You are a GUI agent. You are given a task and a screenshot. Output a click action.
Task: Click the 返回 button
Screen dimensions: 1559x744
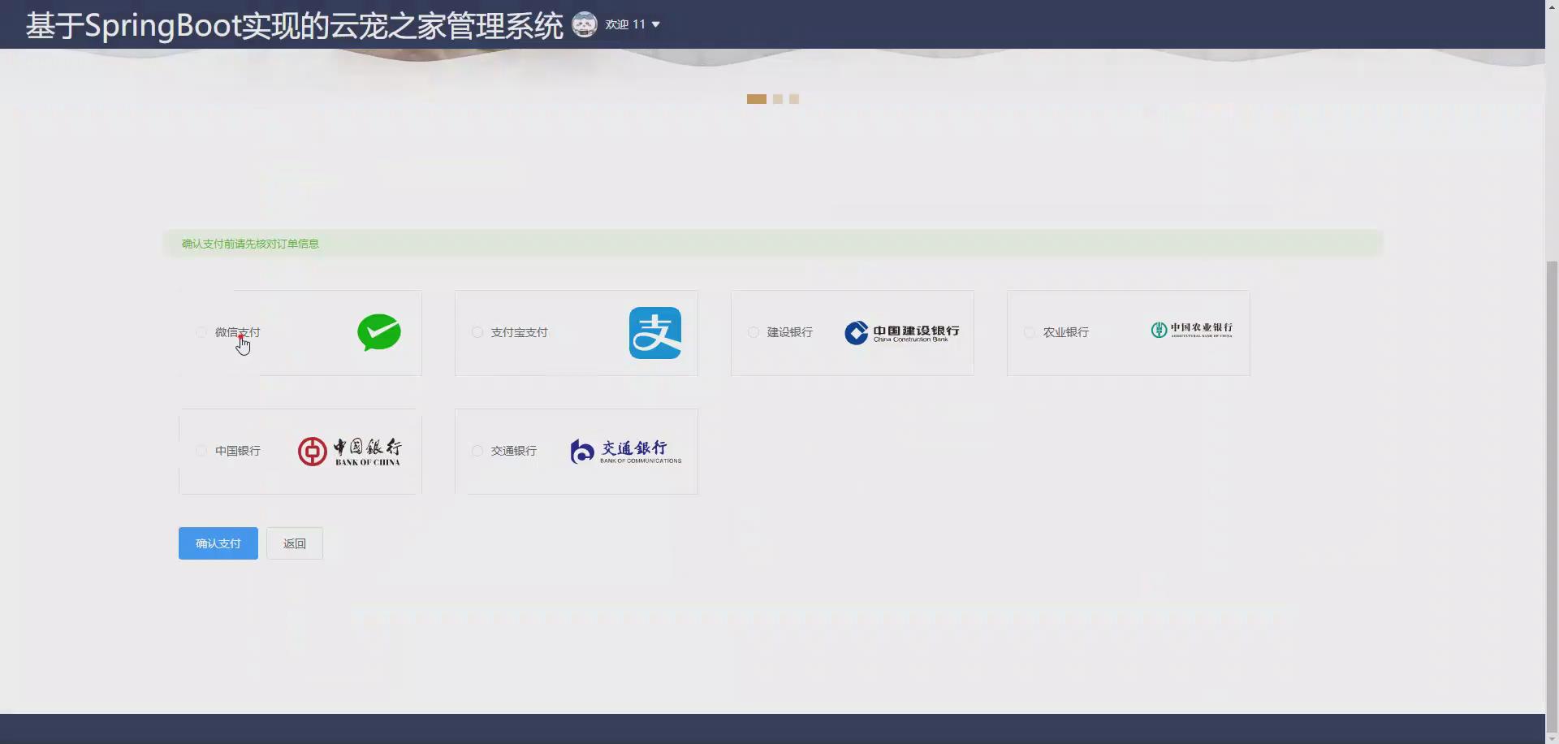(295, 543)
